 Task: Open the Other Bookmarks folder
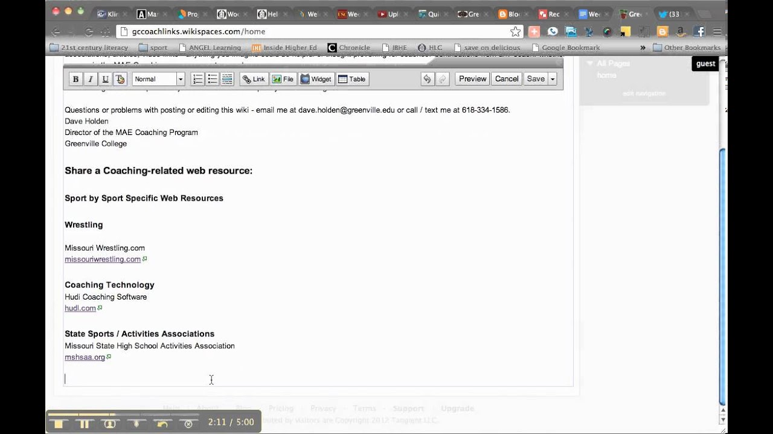(x=687, y=48)
